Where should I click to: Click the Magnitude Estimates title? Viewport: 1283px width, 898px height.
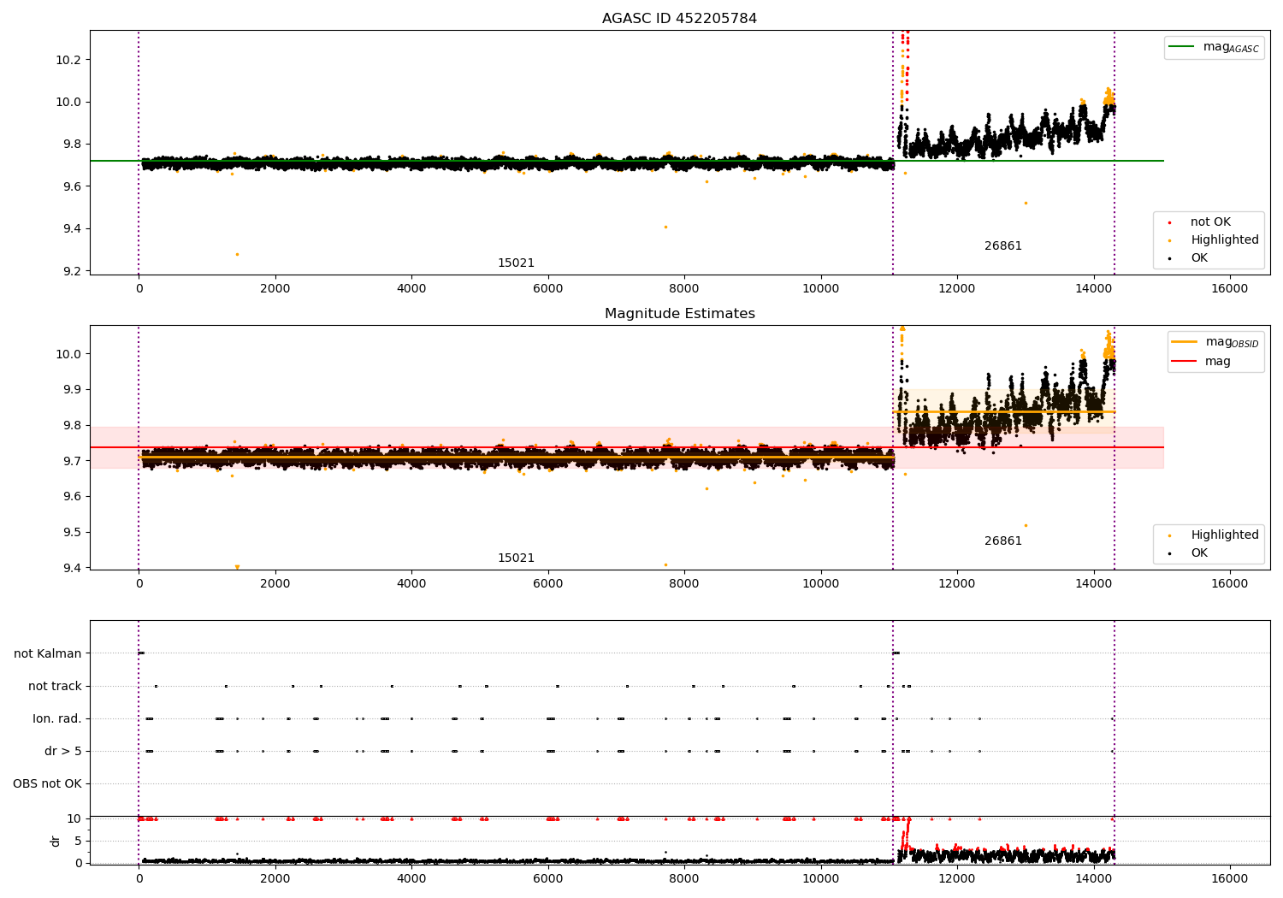coord(679,314)
